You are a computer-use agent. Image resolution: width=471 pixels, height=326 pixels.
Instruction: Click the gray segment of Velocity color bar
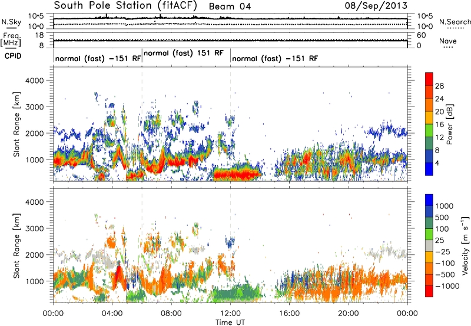point(429,245)
